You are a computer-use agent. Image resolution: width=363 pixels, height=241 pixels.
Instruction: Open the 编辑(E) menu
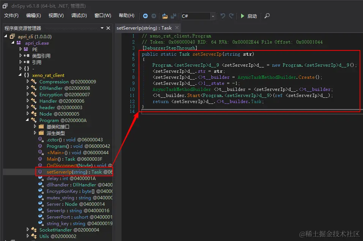[33, 16]
